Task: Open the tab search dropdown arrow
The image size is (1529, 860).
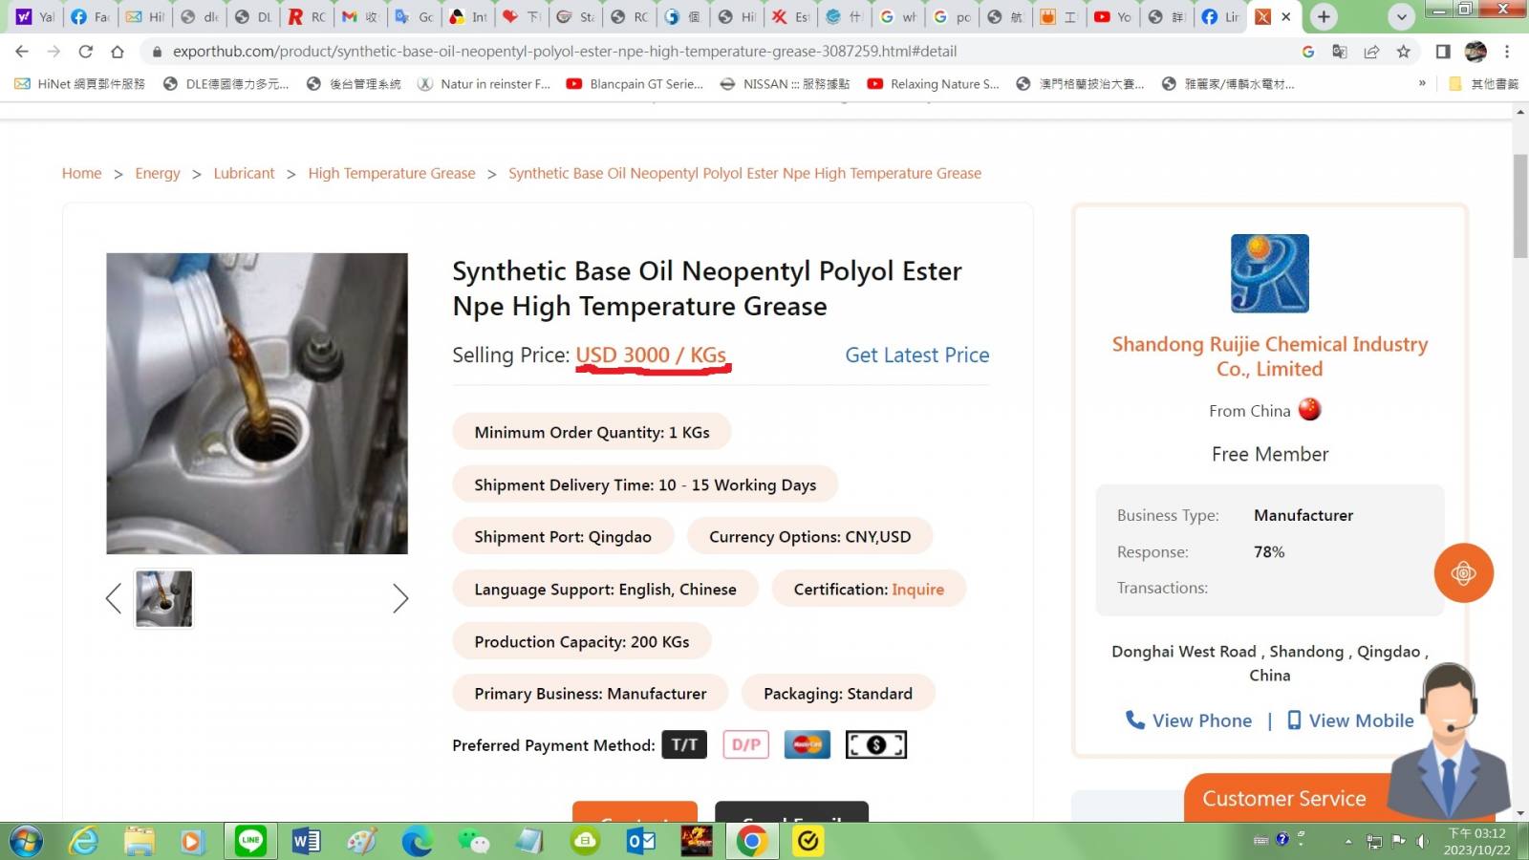Action: [1401, 17]
